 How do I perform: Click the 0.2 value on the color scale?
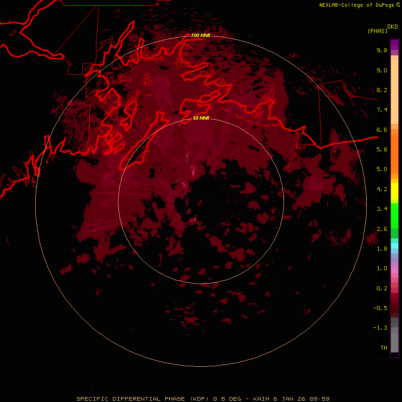click(x=382, y=289)
